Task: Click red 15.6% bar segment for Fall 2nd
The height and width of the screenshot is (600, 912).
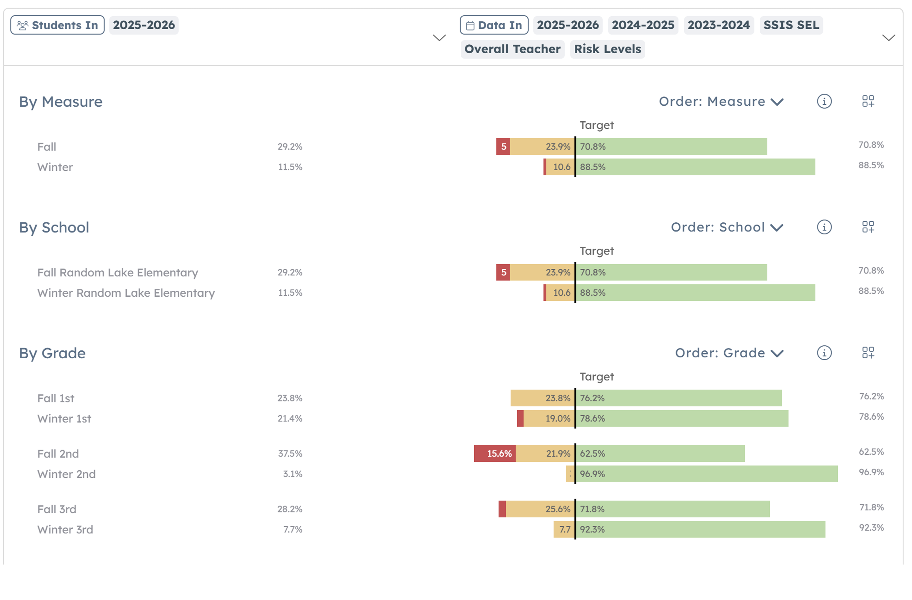Action: [494, 453]
